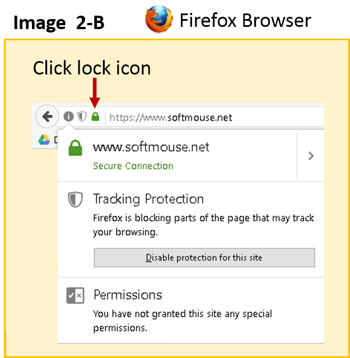This screenshot has width=350, height=358.
Task: Open the Google Drive bookmark icon
Action: (x=44, y=140)
